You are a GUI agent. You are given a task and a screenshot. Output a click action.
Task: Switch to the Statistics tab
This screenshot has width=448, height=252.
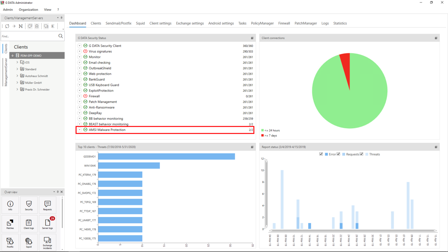340,23
